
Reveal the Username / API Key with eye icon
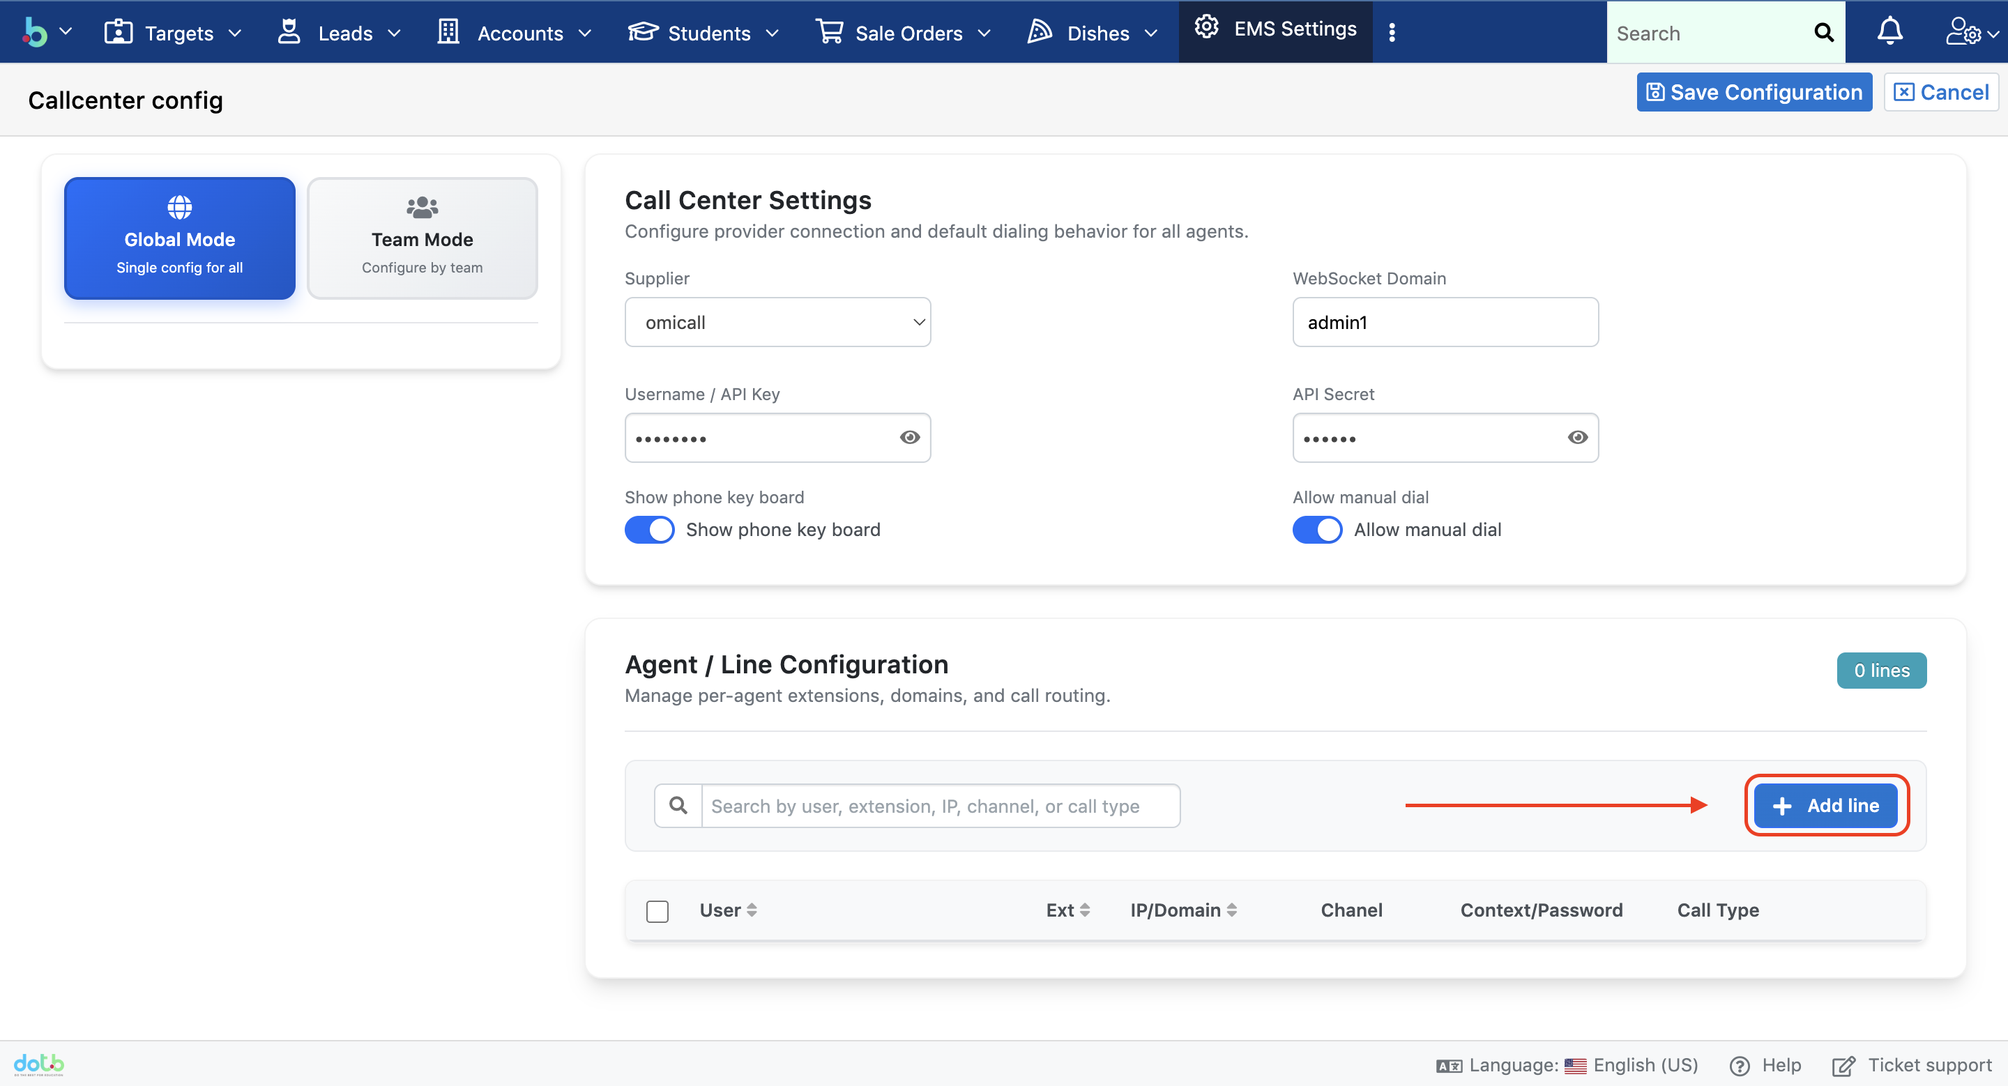coord(909,437)
